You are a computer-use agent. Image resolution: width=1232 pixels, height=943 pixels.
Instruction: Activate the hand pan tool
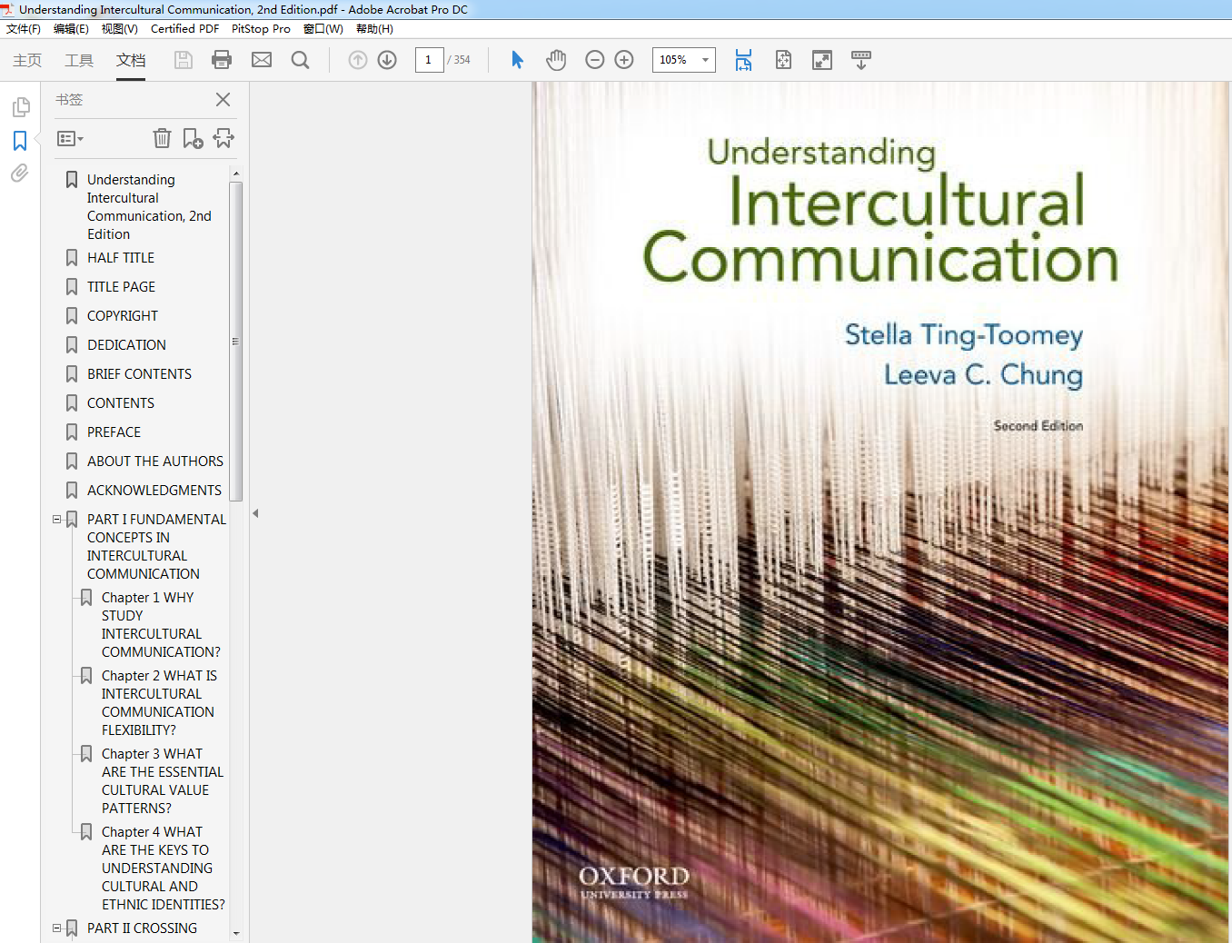tap(556, 60)
